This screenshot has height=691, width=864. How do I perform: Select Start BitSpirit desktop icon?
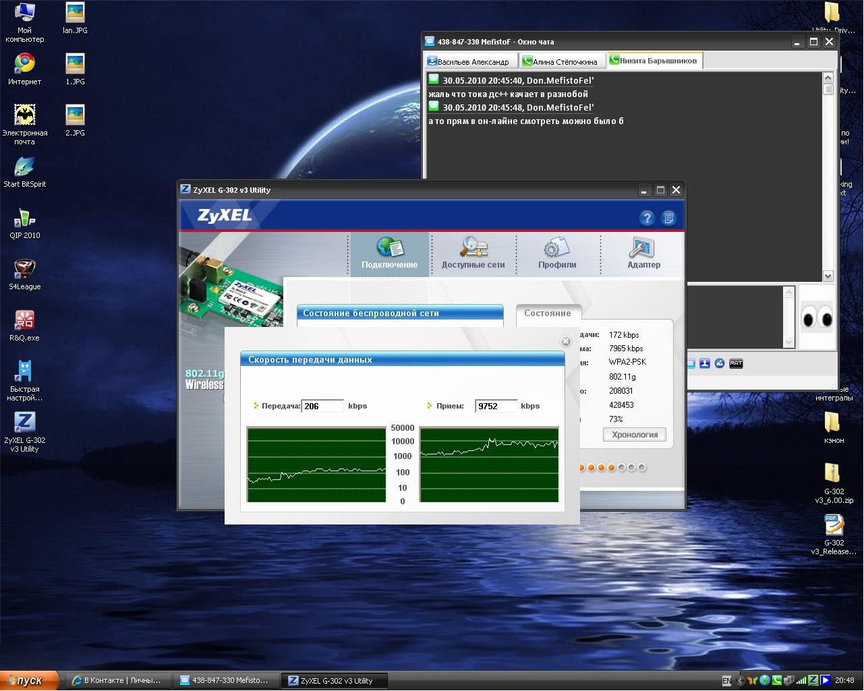tap(25, 172)
